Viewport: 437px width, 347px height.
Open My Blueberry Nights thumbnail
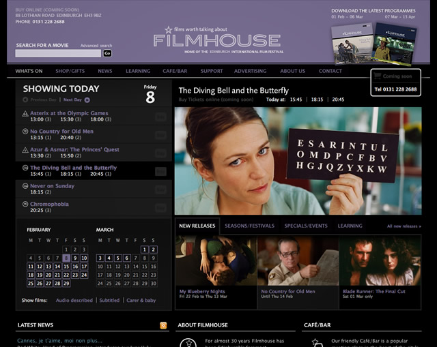[x=216, y=260]
